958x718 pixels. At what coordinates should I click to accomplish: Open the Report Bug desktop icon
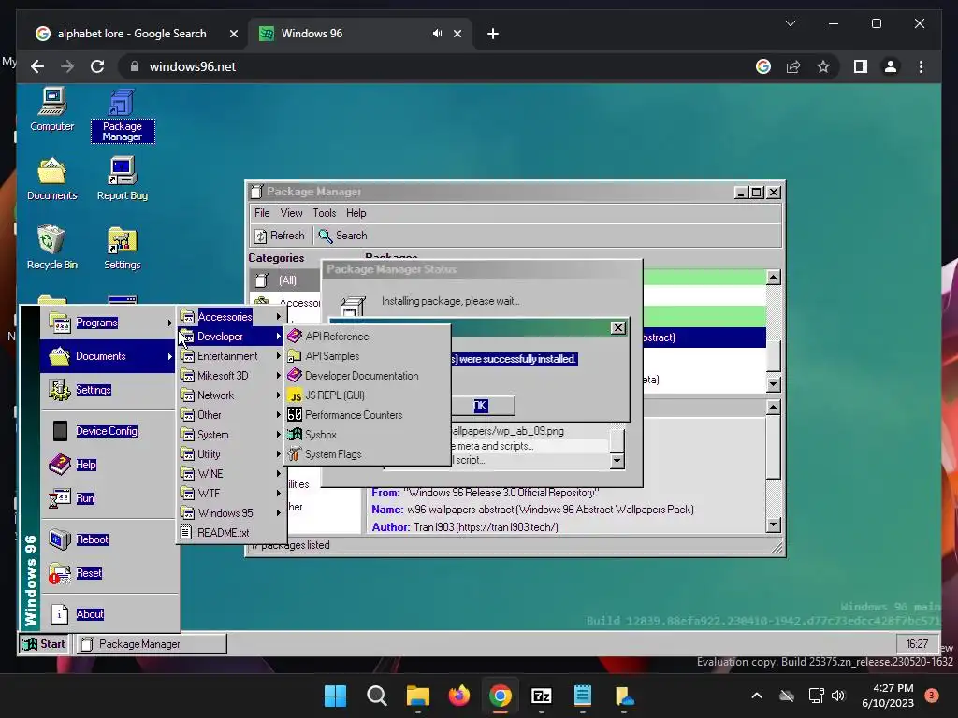[x=123, y=179]
